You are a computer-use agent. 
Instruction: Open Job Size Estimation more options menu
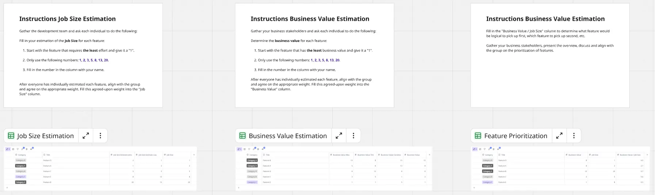coord(100,136)
